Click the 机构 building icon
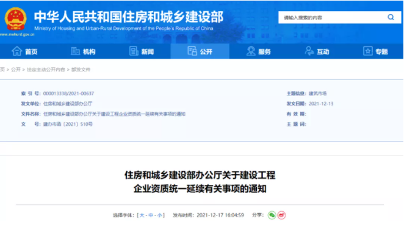The width and height of the screenshot is (404, 232). (x=75, y=51)
